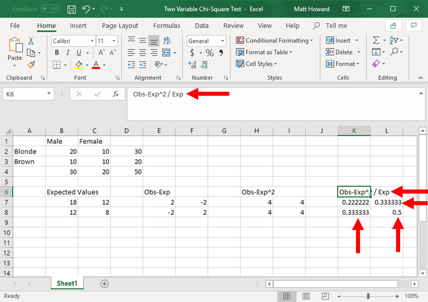Click the Wrap Text icon

167,41
